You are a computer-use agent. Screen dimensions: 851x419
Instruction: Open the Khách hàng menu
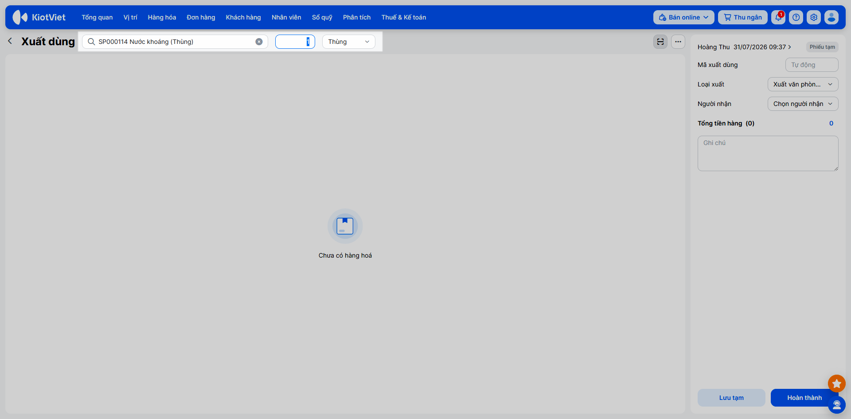[x=243, y=17]
